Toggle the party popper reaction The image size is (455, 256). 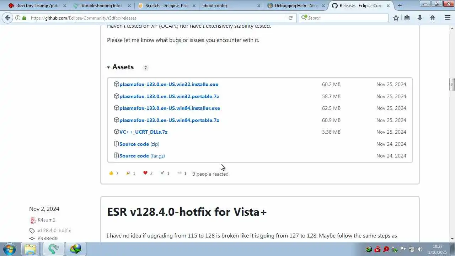point(130,174)
